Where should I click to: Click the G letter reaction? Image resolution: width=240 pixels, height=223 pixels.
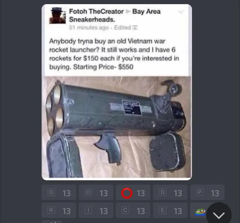point(59,192)
